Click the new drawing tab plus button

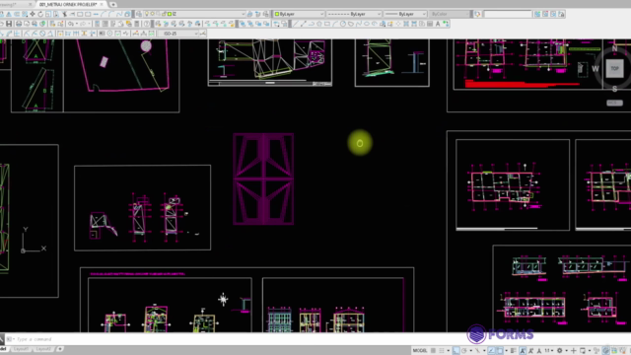[x=113, y=4]
